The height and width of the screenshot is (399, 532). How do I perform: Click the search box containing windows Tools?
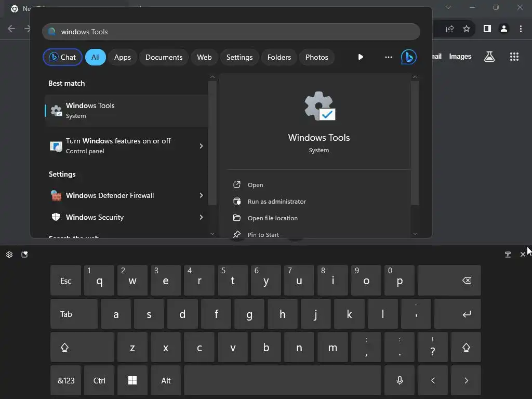pos(231,32)
